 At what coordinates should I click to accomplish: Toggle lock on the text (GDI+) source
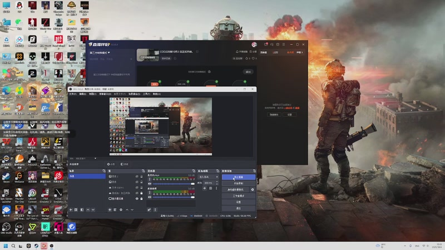(141, 188)
